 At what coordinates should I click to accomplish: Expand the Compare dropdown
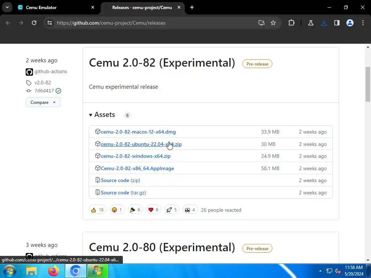point(43,102)
